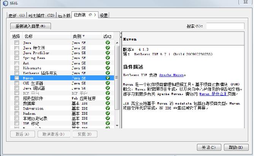
Task: Click the active icon for Java 持久性
Action: tap(108, 48)
